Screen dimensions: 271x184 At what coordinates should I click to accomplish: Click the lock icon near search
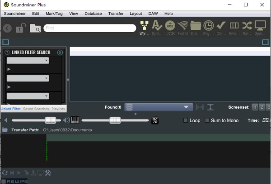pos(20,28)
